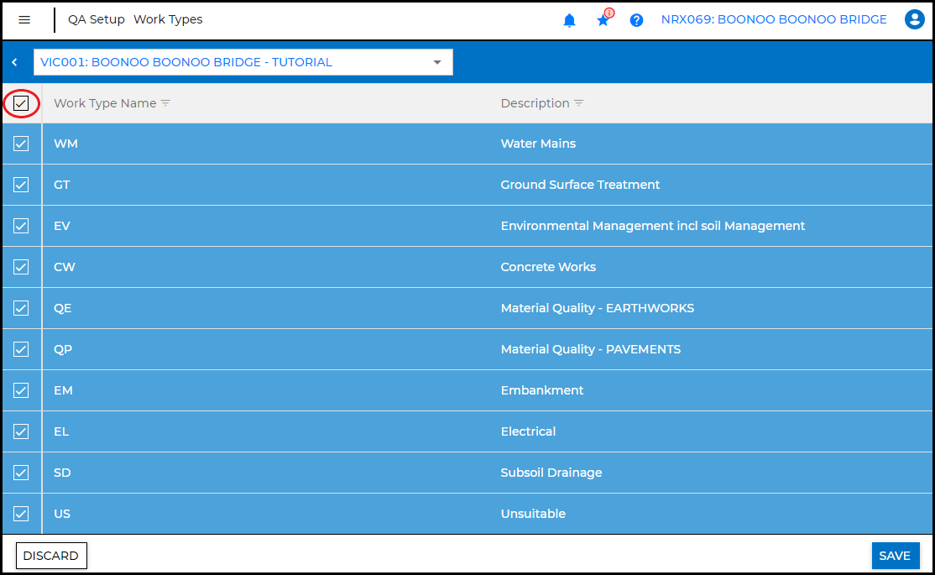935x575 pixels.
Task: Click the EM work type name
Action: [63, 390]
